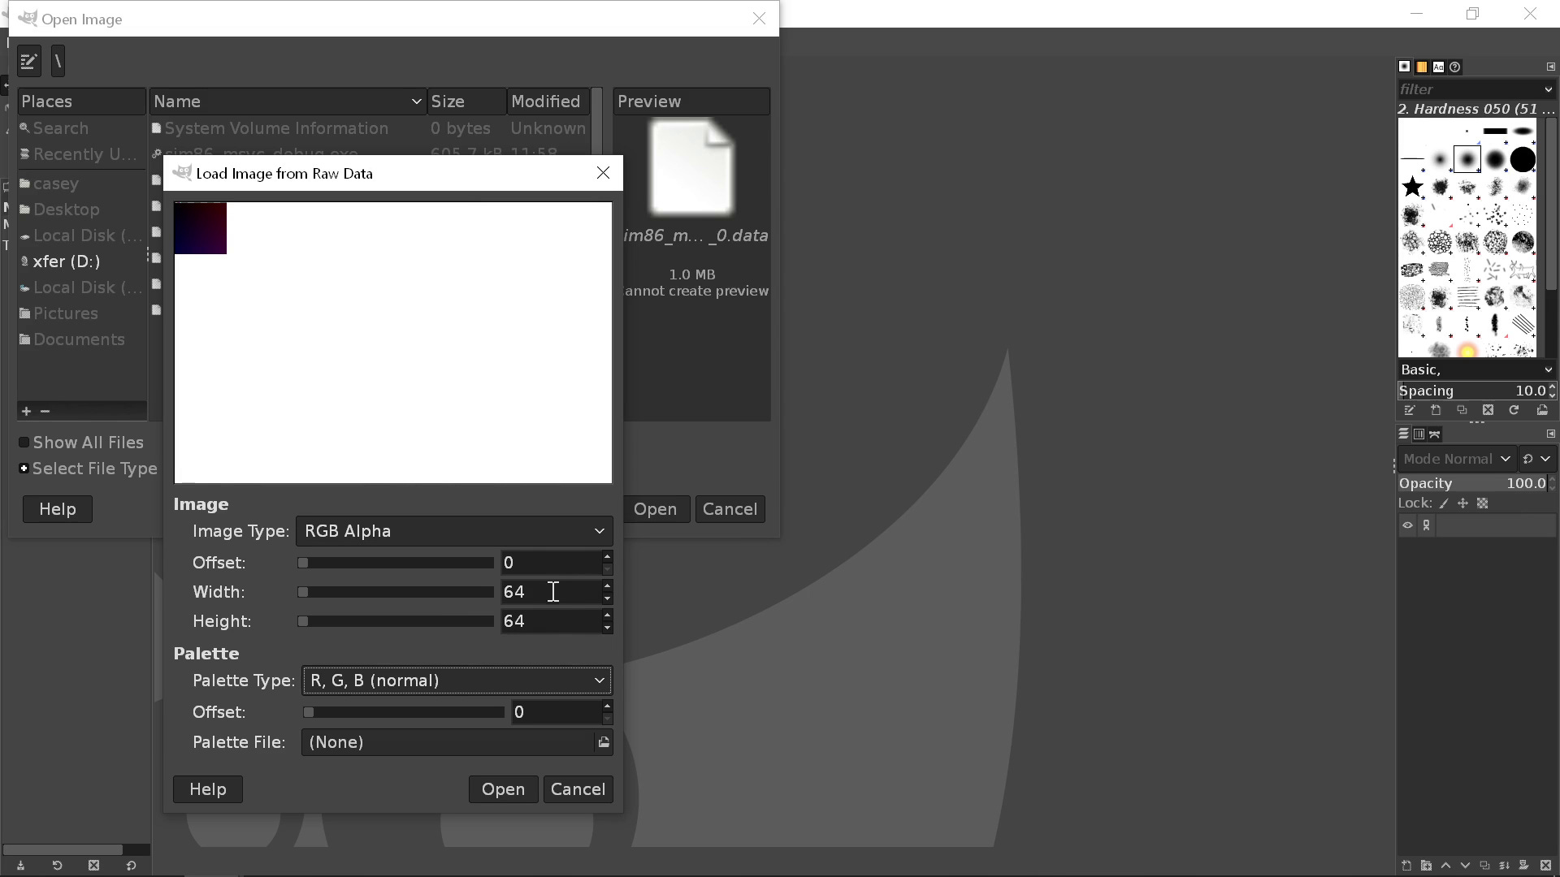
Task: Open the raw data file
Action: pyautogui.click(x=503, y=788)
